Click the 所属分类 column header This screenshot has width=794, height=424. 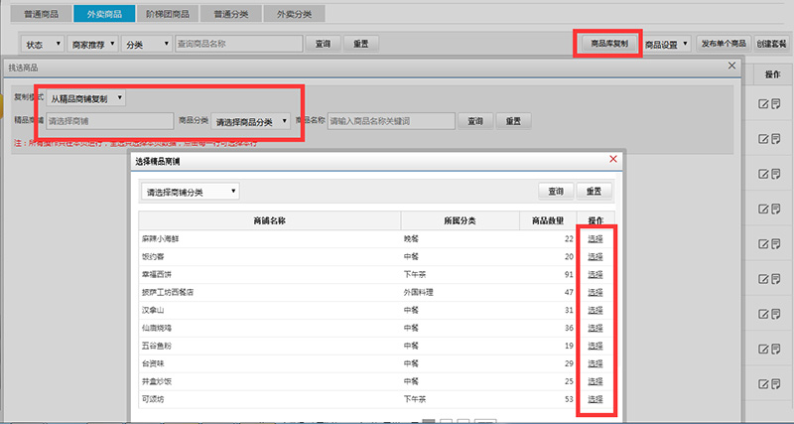click(x=460, y=220)
